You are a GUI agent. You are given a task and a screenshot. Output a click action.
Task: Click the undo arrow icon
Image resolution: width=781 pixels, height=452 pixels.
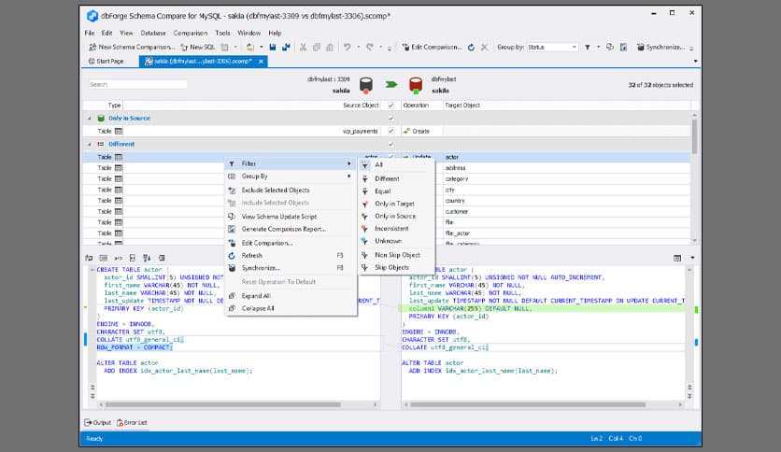tap(347, 47)
